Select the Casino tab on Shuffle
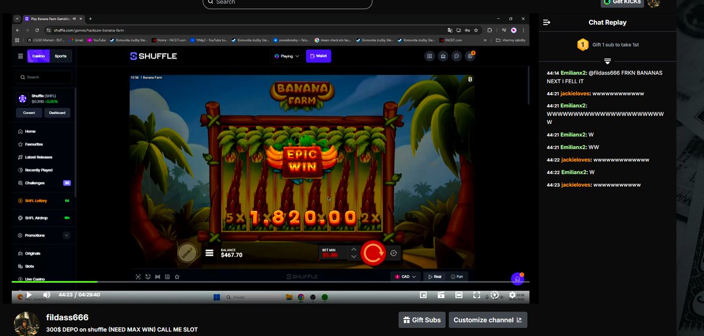 39,56
